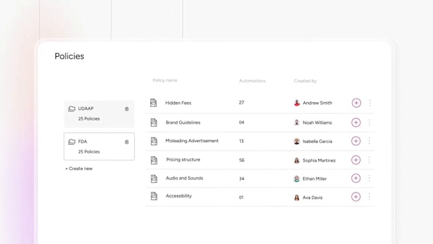The height and width of the screenshot is (244, 433).
Task: Open more options for Pricing structure
Action: coord(369,160)
